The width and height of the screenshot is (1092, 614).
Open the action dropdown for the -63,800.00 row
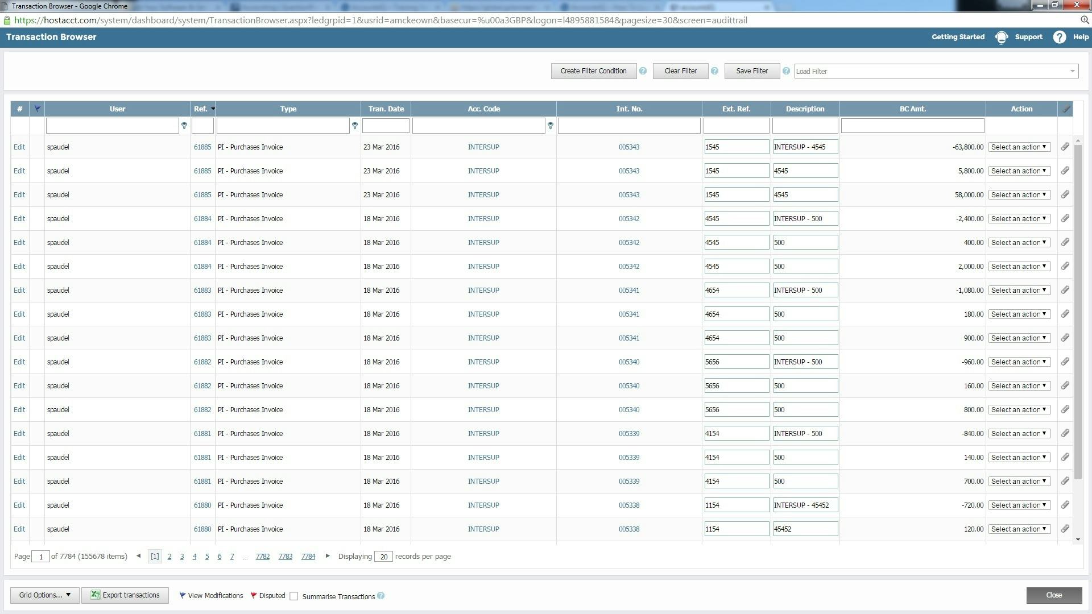(x=1019, y=147)
